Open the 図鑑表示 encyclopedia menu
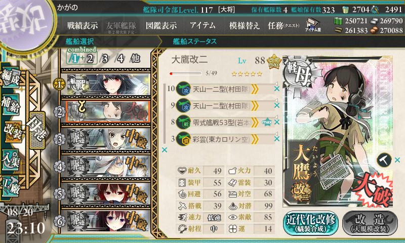Viewport: 405px width, 243px height. click(x=161, y=25)
